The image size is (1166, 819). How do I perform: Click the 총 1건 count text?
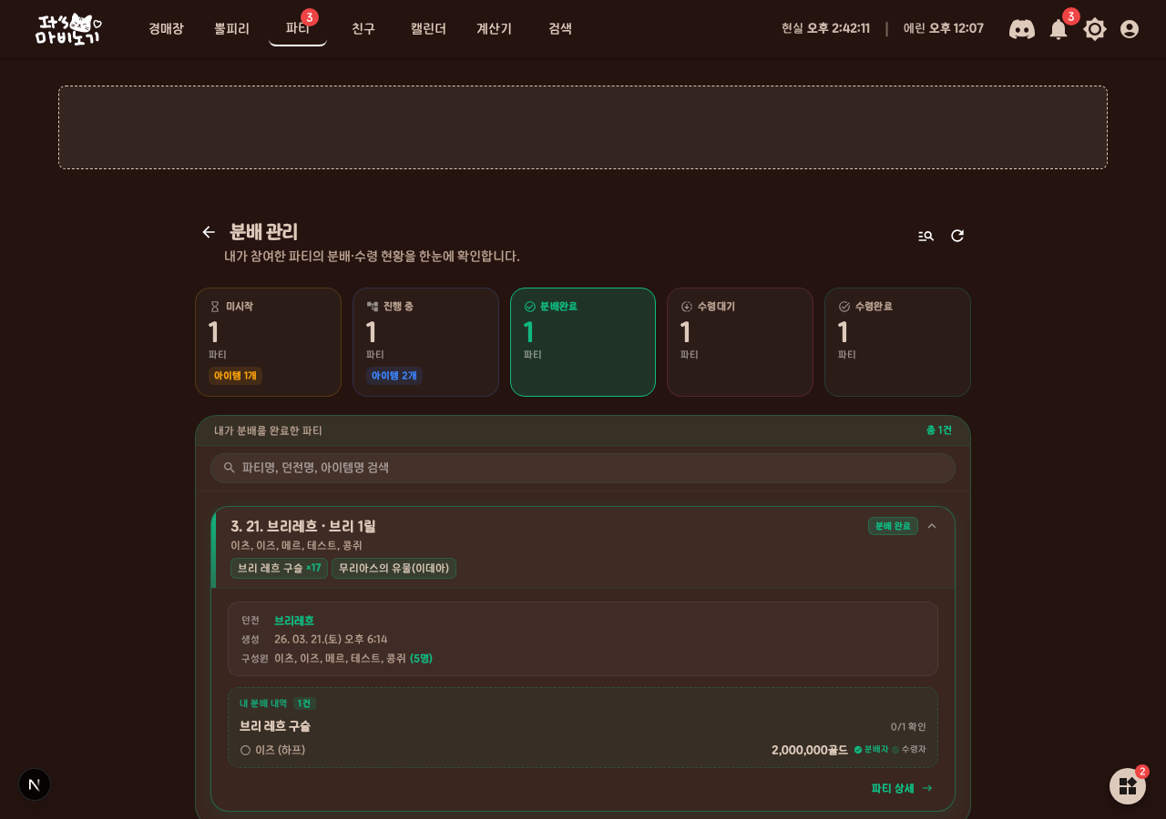coord(939,430)
